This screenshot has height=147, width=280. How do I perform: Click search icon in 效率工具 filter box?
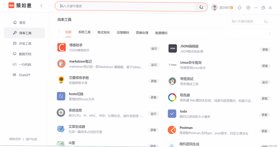pyautogui.click(x=266, y=21)
